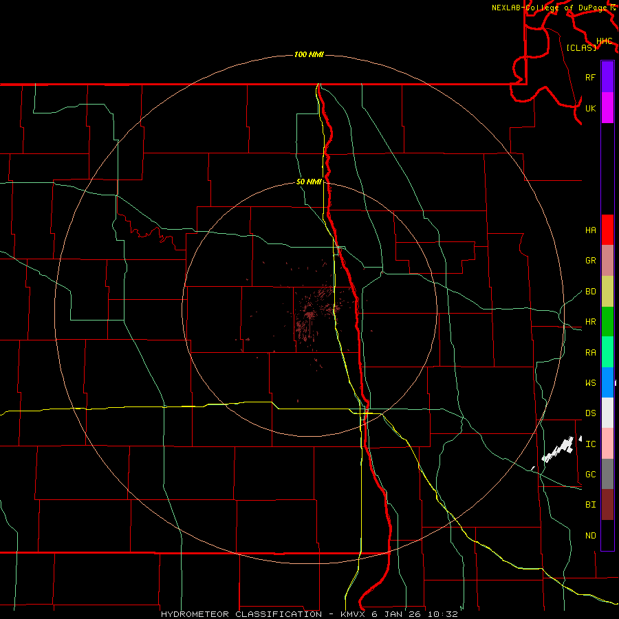619x619 pixels.
Task: Click the RF purple legend swatch
Action: pos(607,77)
